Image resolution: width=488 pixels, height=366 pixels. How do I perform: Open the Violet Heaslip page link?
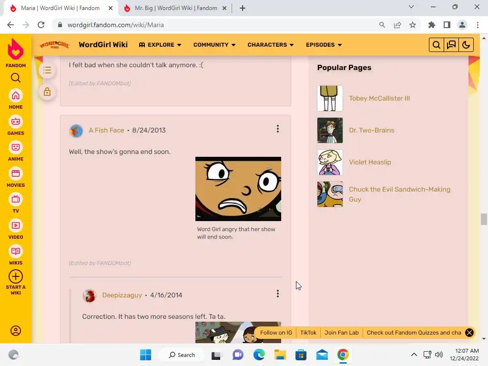point(370,162)
